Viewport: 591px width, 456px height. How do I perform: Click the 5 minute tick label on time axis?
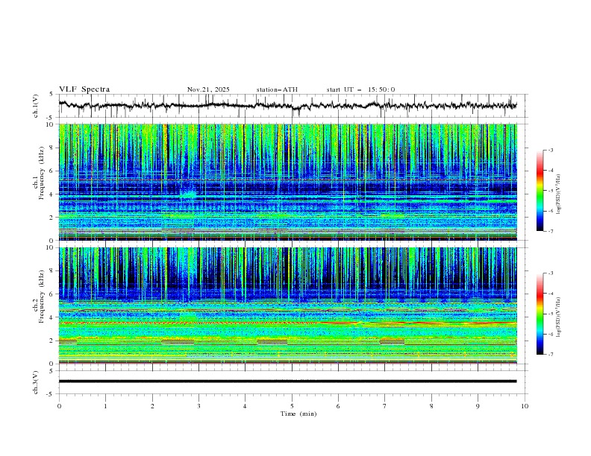(x=292, y=406)
